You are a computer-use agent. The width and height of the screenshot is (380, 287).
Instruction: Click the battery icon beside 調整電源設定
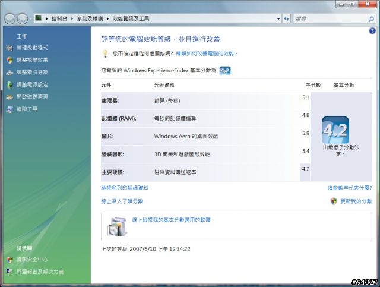coord(10,84)
